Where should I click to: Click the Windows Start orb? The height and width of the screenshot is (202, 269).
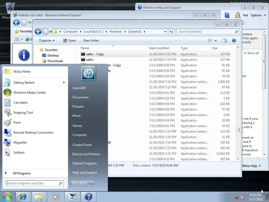[7, 197]
